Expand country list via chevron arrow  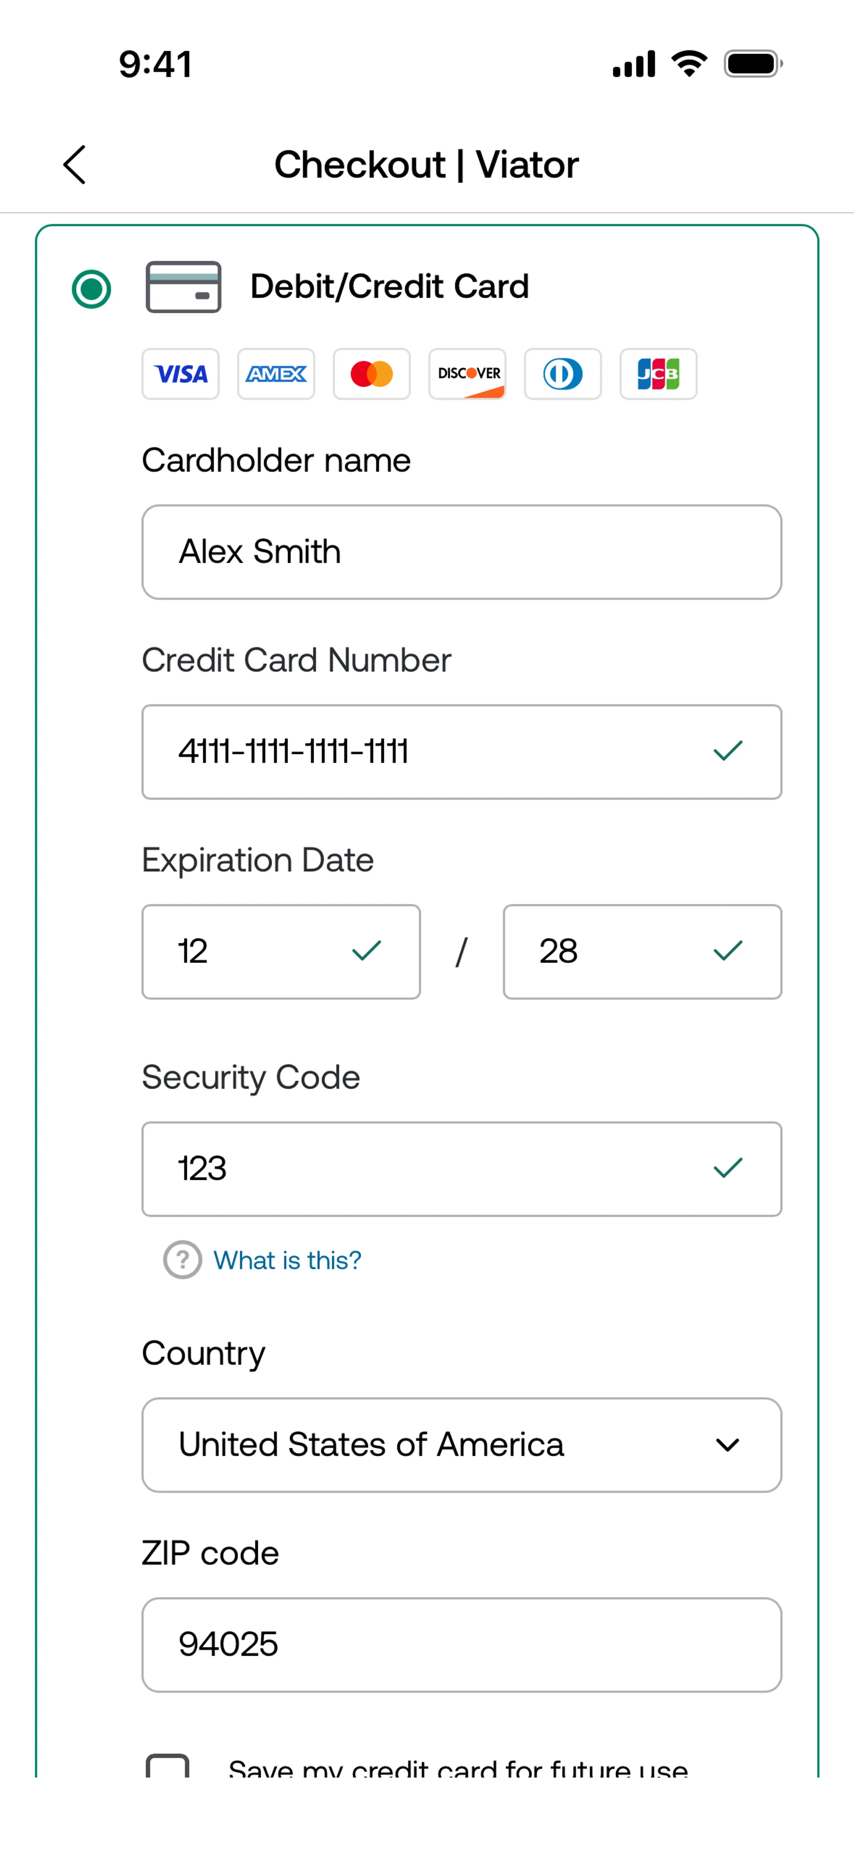pos(728,1445)
